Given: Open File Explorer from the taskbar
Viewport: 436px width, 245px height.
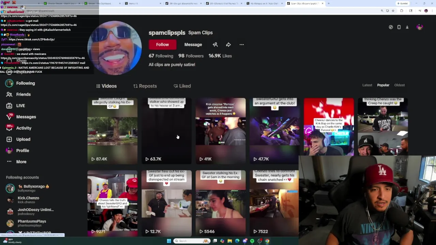Looking at the screenshot, I should [230, 241].
